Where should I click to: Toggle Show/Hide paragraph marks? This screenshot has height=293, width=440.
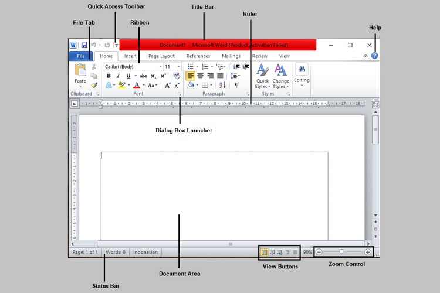tap(236, 85)
